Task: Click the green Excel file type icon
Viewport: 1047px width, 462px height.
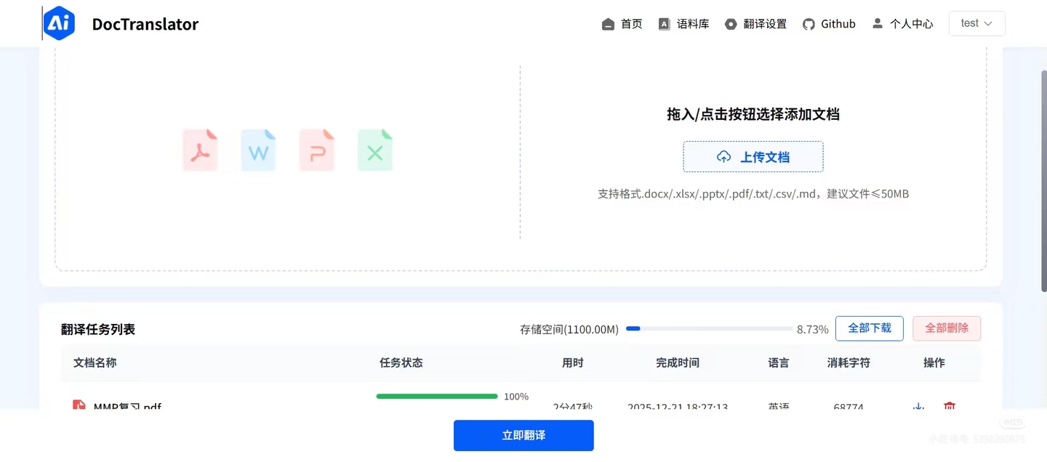Action: tap(375, 150)
